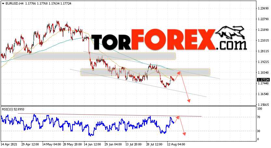The image size is (271, 148).
Task: Select the 1.19215 price level
Action: tap(263, 62)
